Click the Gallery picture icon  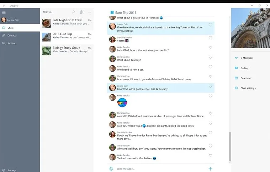point(236,68)
